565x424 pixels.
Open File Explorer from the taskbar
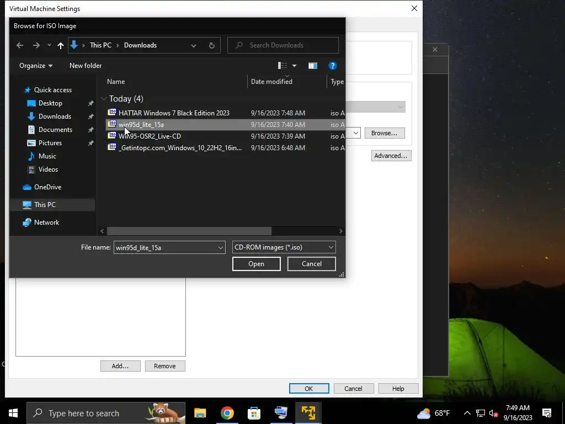[200, 413]
